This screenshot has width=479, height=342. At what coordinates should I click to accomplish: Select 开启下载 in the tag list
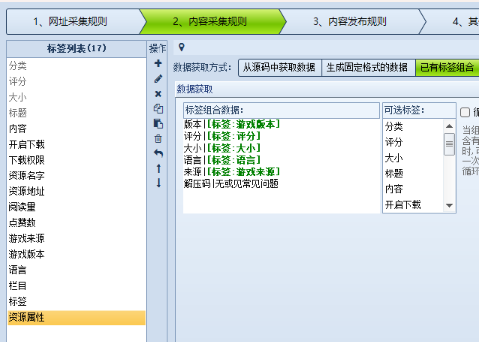coord(76,144)
